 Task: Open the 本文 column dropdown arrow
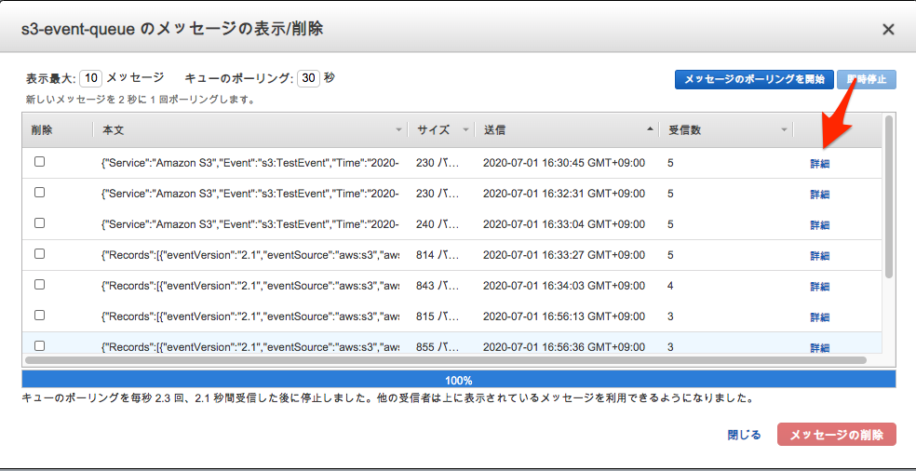point(398,130)
